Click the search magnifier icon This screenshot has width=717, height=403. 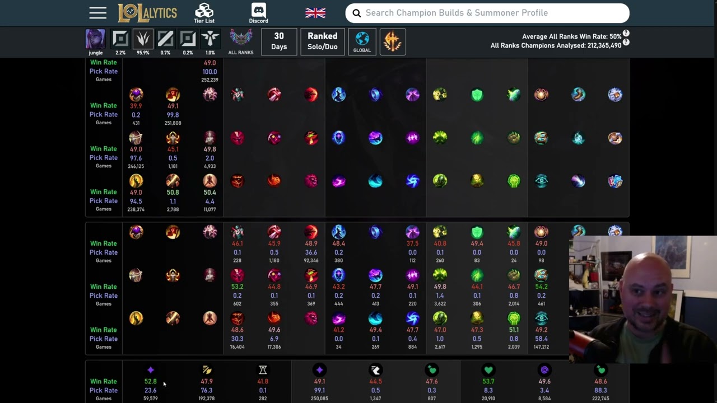[x=357, y=13]
